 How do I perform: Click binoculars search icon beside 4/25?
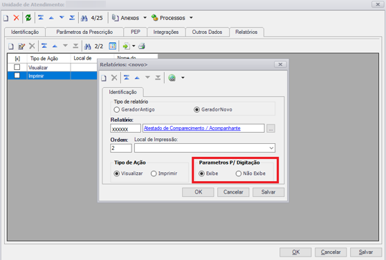[x=84, y=18]
